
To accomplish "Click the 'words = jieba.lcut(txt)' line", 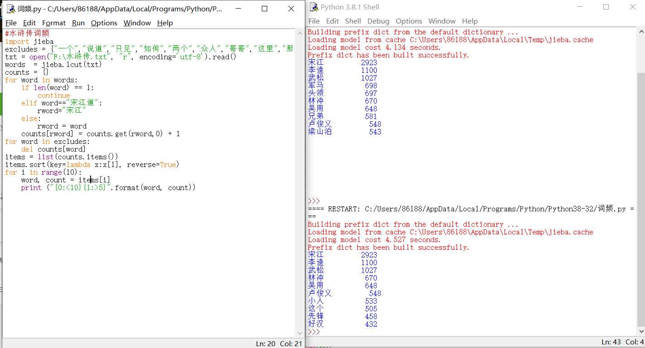I will [53, 64].
